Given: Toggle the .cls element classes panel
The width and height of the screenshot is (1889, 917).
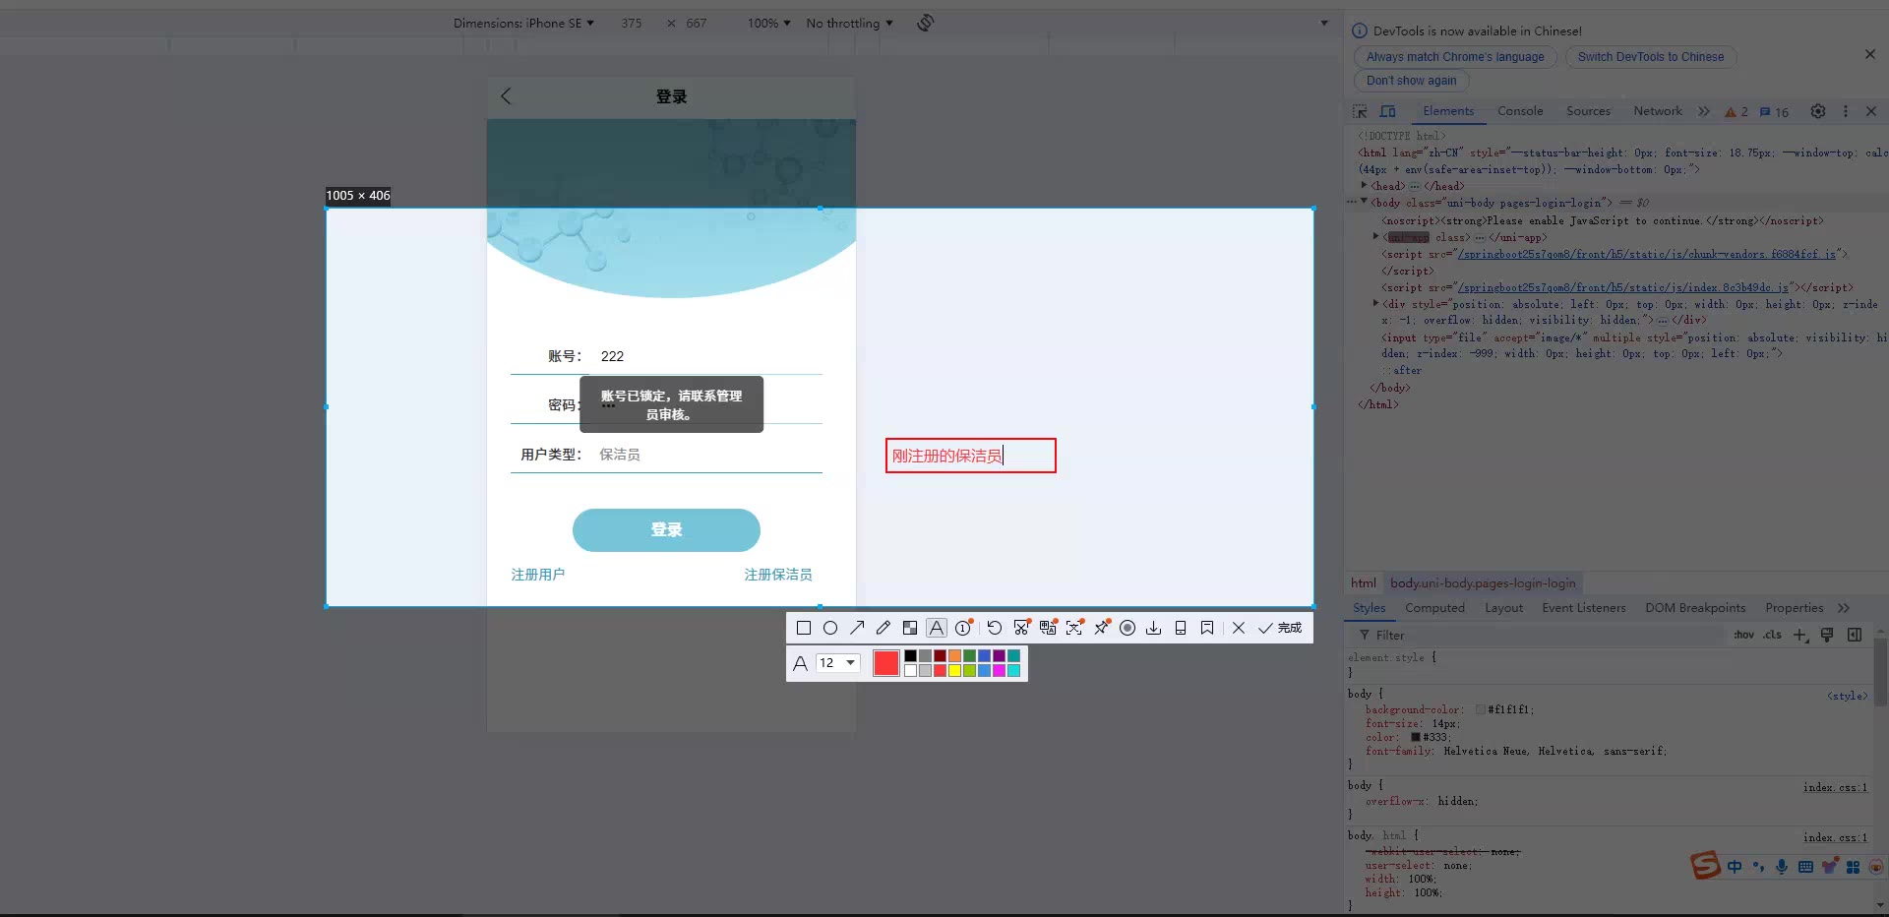Looking at the screenshot, I should [1772, 636].
